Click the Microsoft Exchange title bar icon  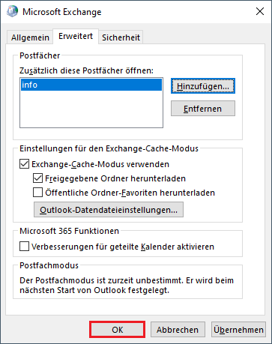click(x=12, y=11)
